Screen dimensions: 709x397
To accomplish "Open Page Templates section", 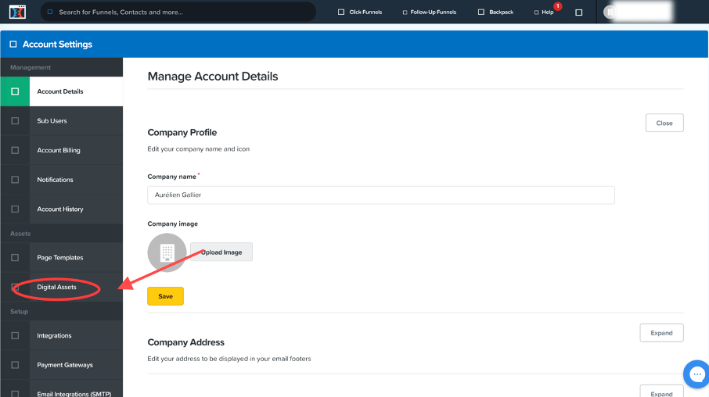I will tap(62, 257).
